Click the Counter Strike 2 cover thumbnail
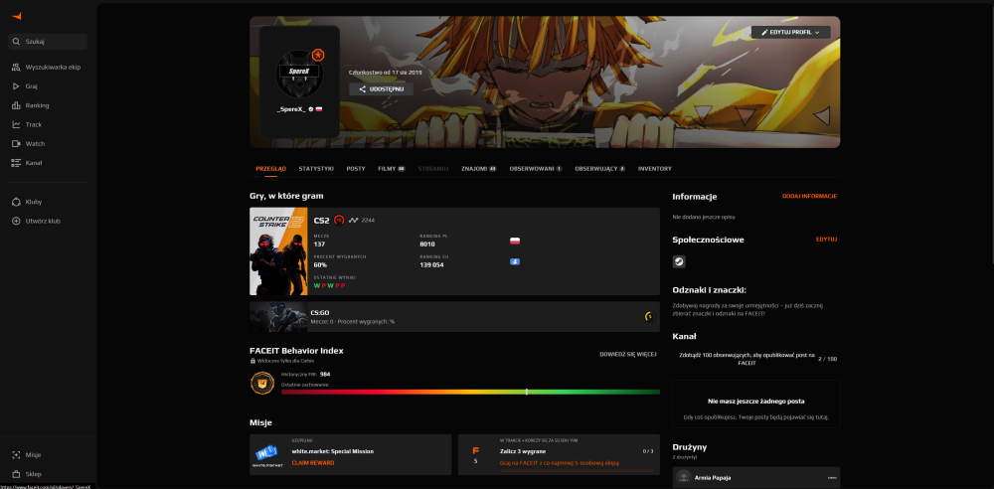The image size is (994, 489). pos(278,251)
